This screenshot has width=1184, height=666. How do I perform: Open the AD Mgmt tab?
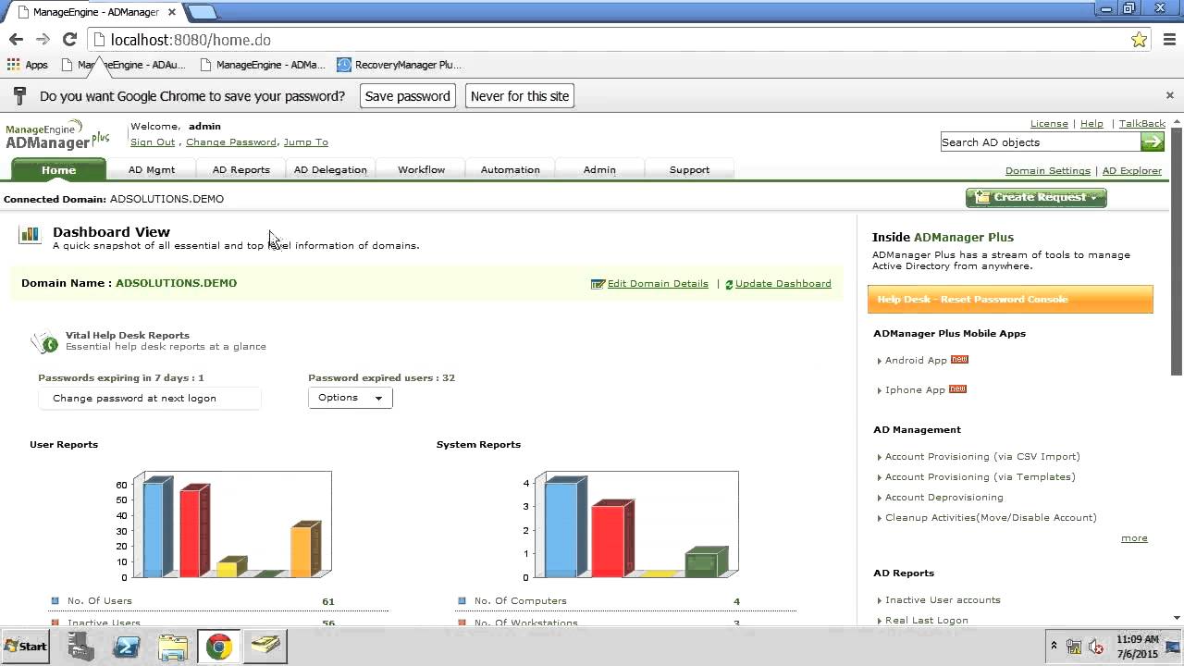coord(152,169)
